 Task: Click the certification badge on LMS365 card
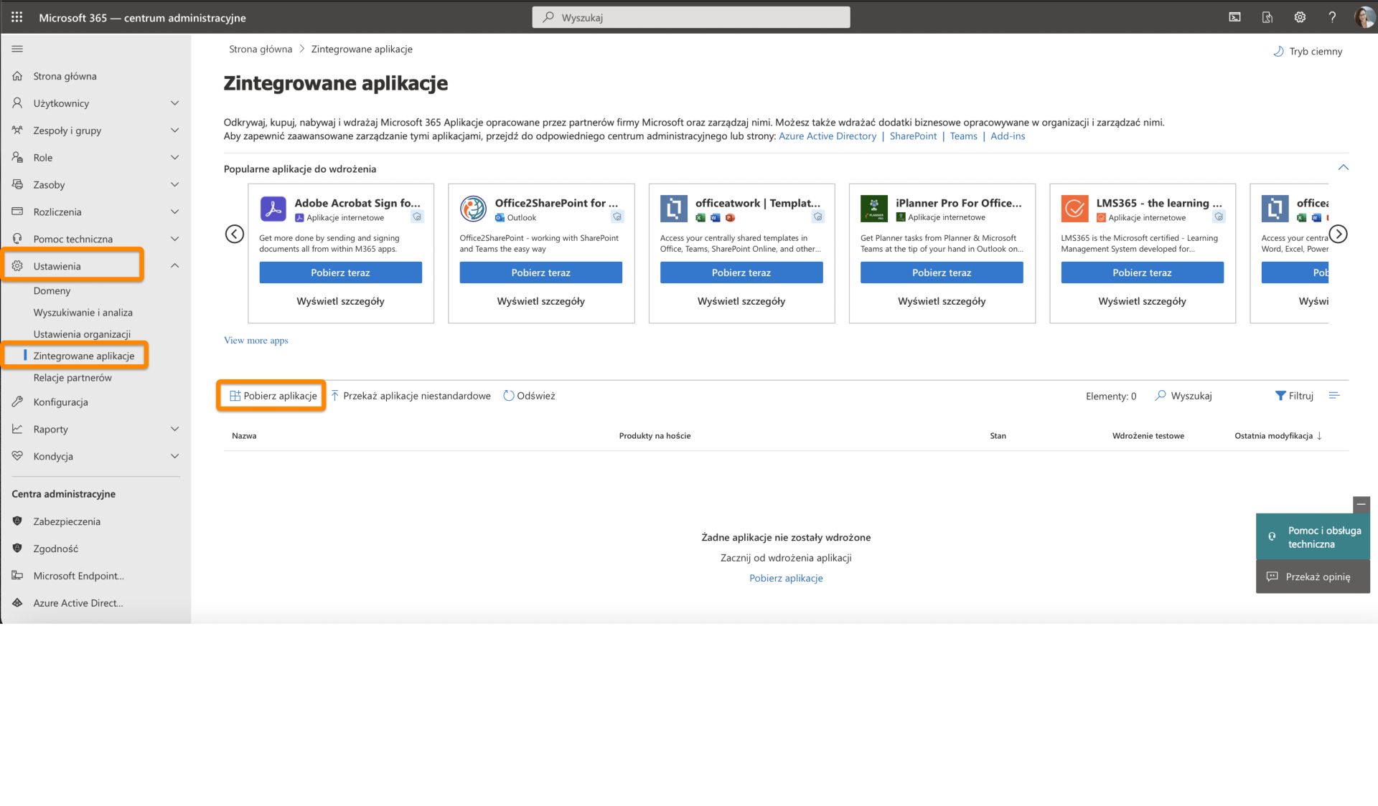click(x=1219, y=217)
